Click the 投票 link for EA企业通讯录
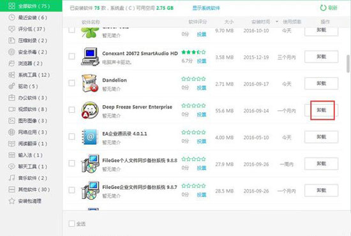 pos(202,142)
